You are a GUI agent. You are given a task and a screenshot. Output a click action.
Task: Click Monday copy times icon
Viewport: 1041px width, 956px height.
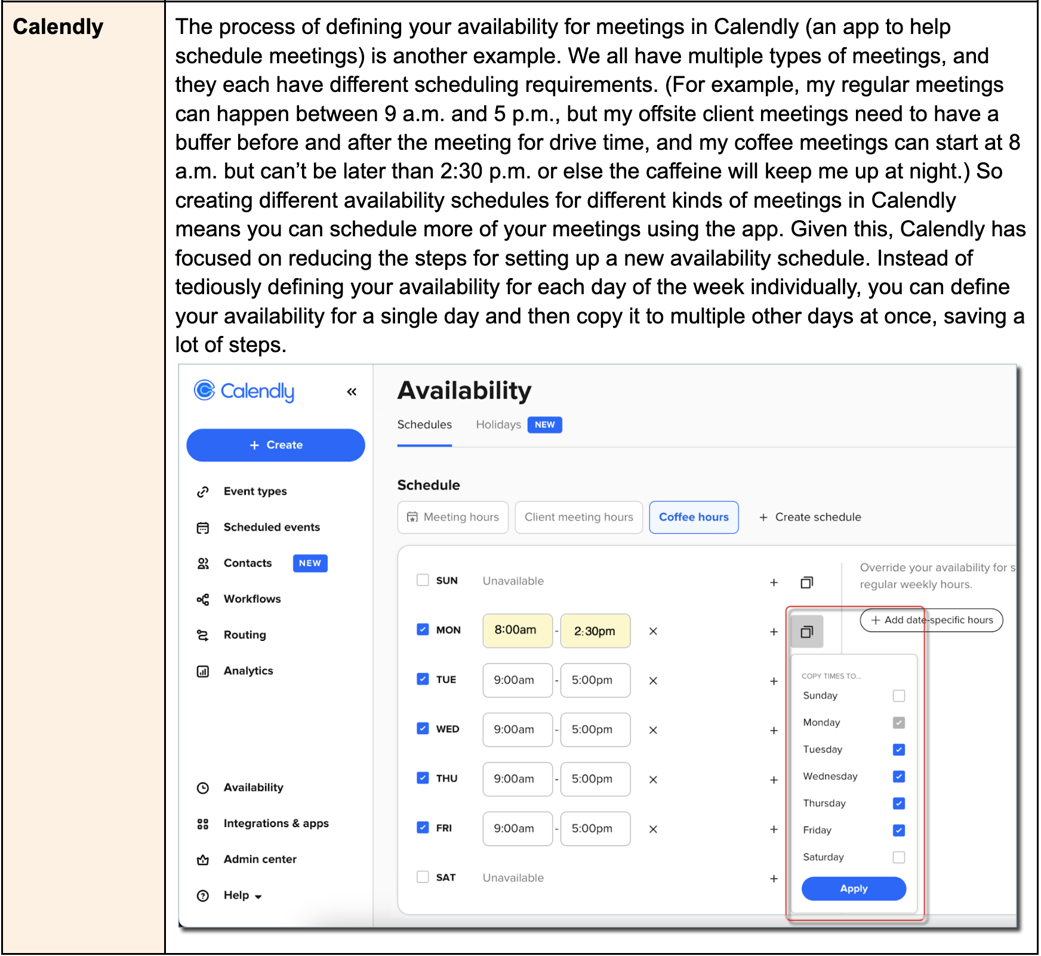point(807,631)
